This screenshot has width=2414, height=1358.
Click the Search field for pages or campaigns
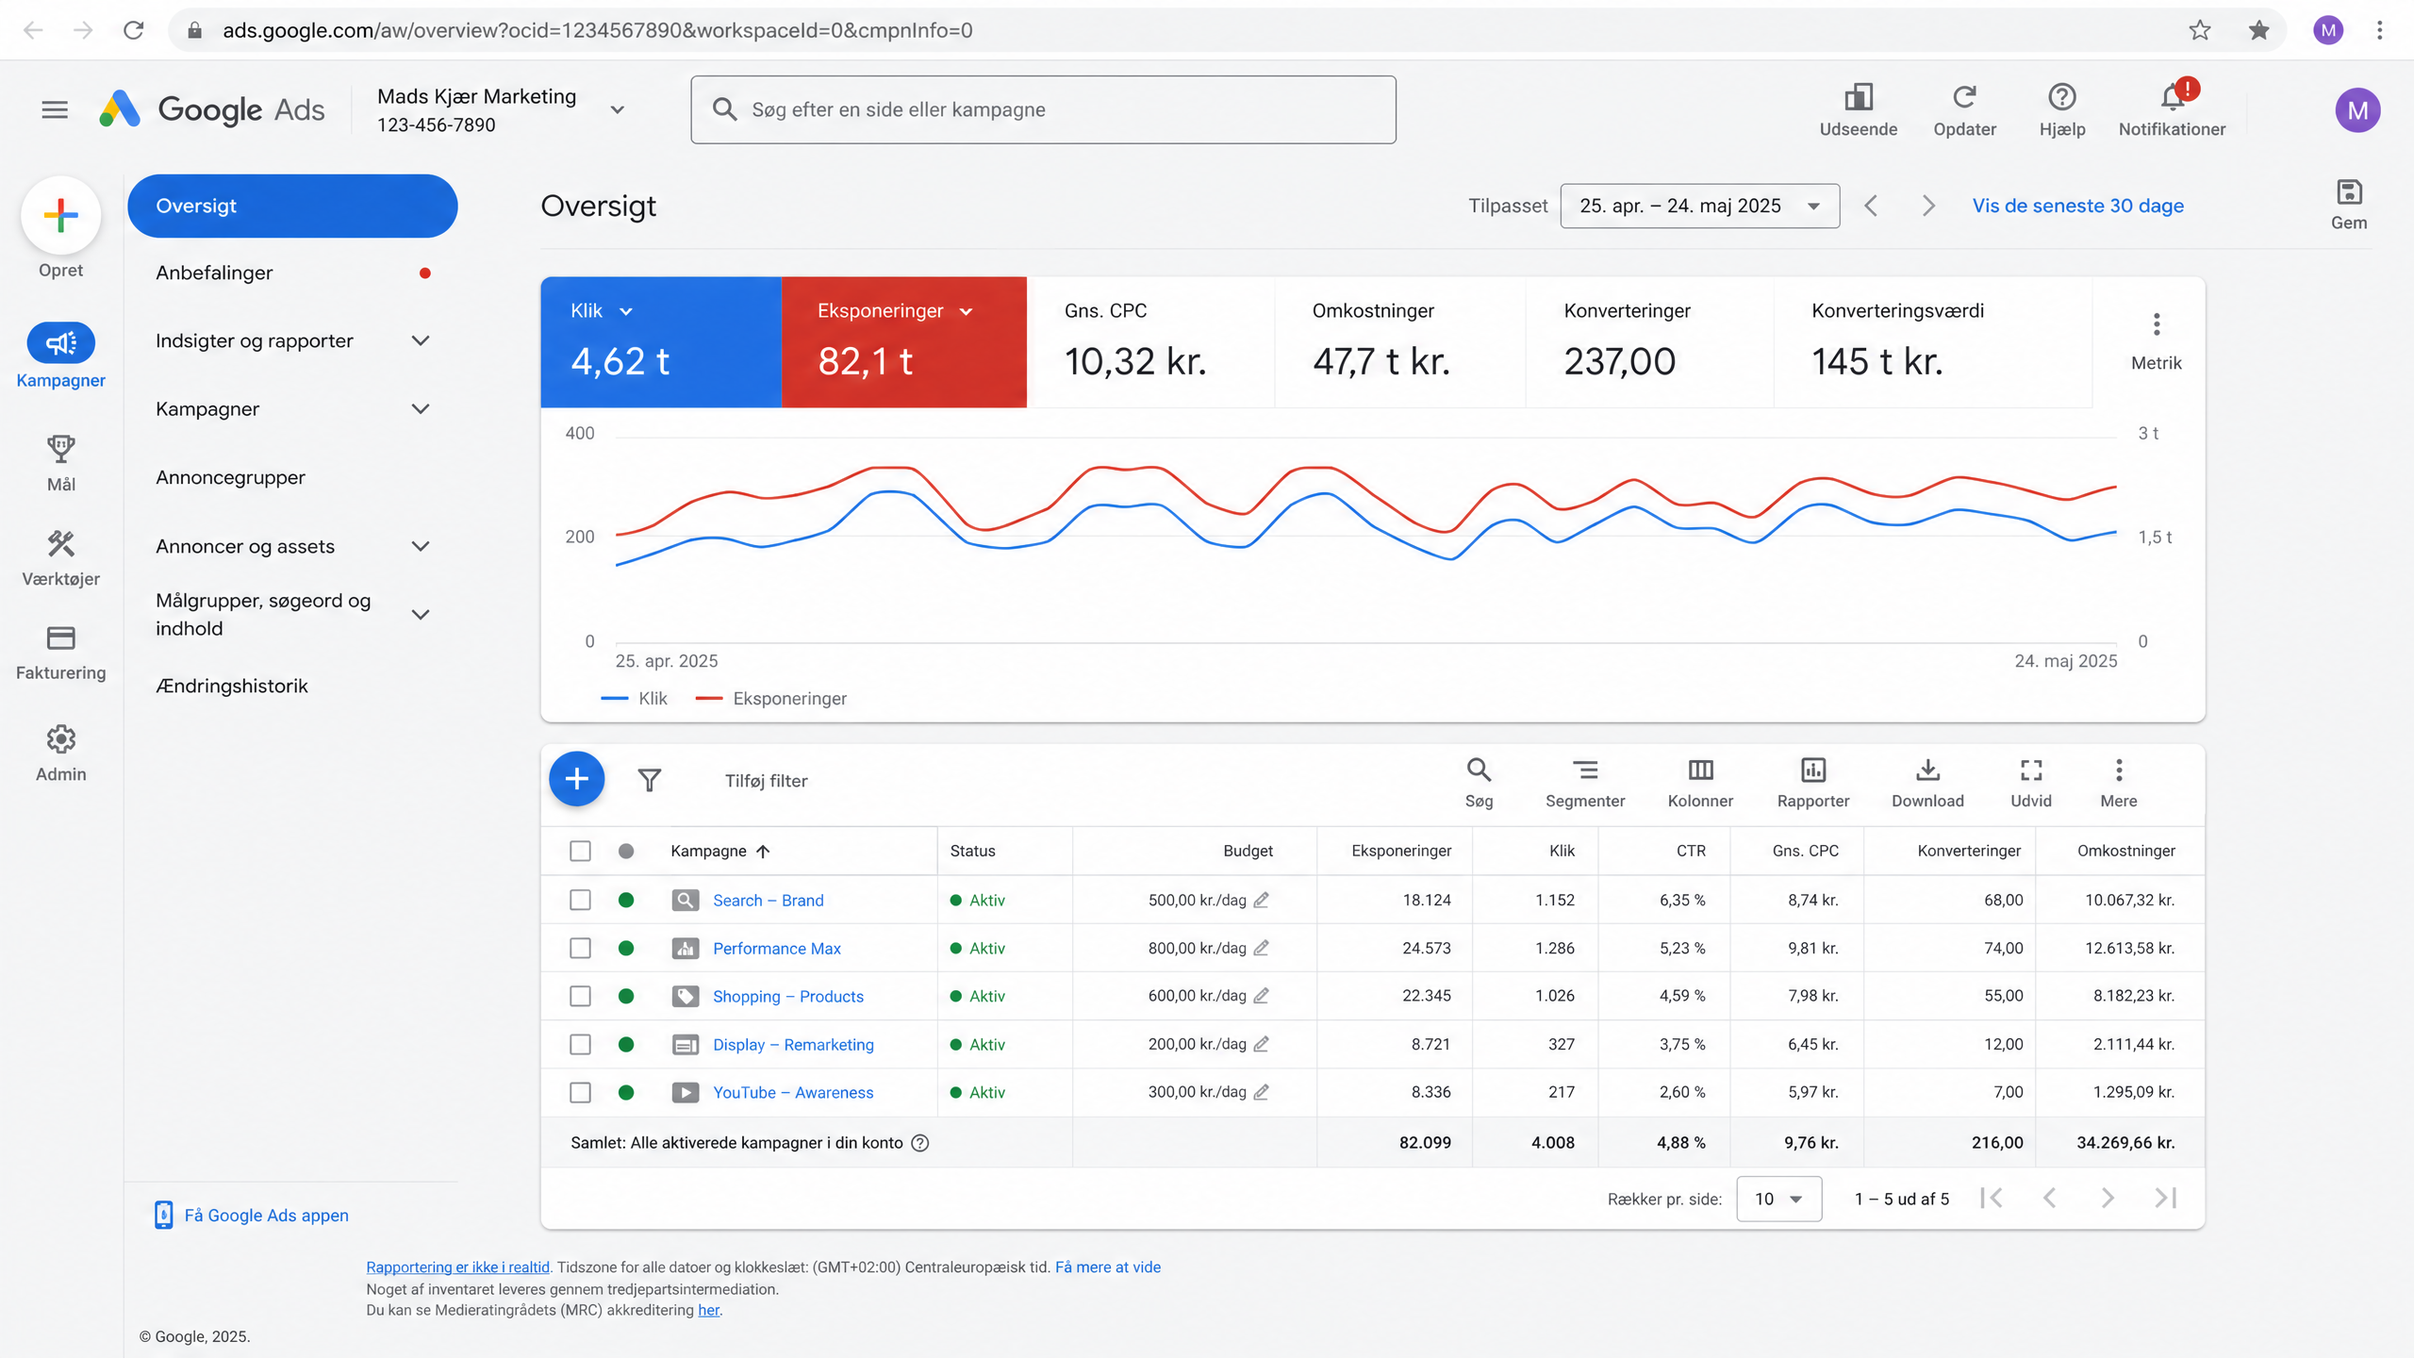click(1043, 109)
